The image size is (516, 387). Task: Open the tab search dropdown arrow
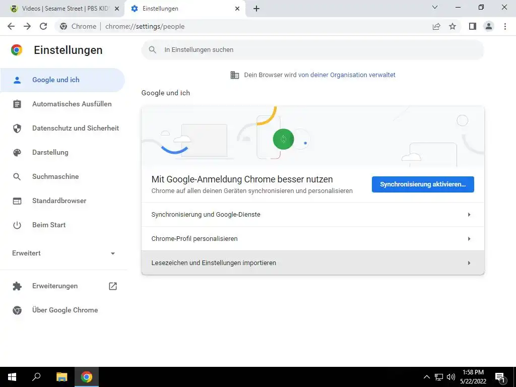[x=435, y=7]
